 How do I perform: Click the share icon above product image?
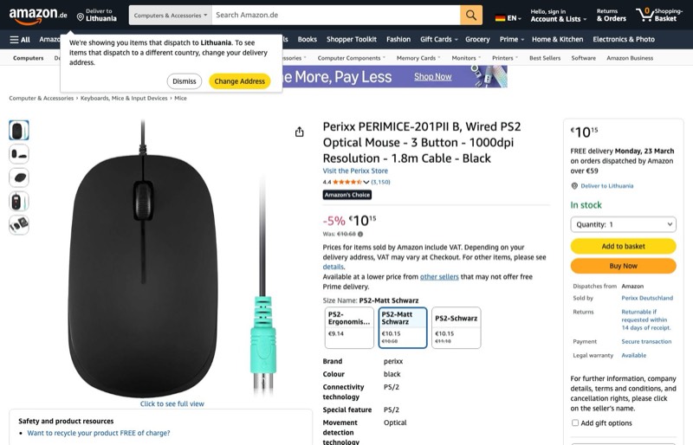[300, 132]
